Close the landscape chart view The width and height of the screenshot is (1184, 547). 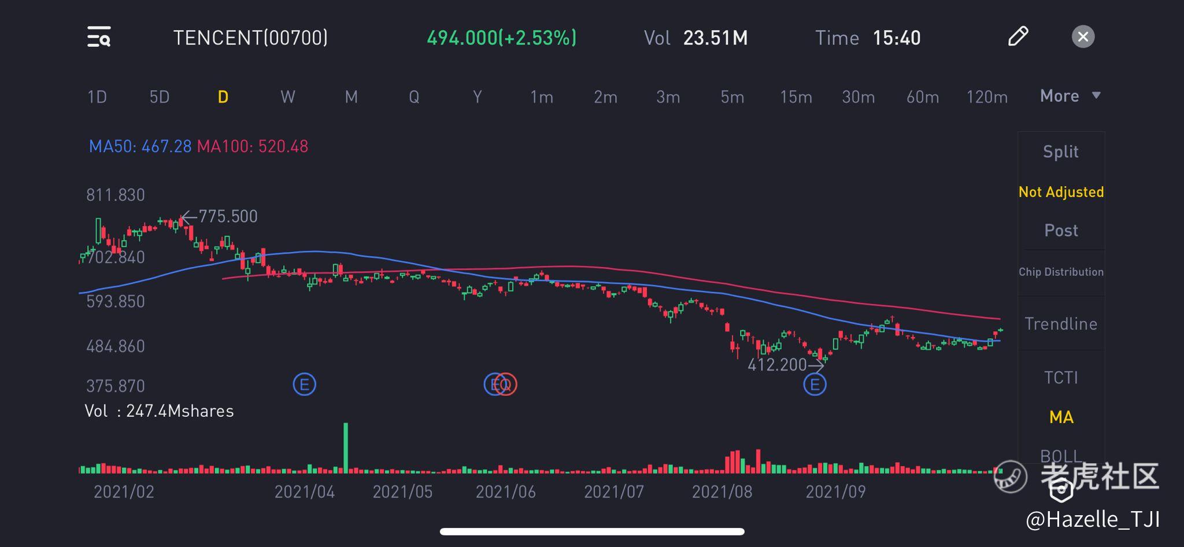1083,37
